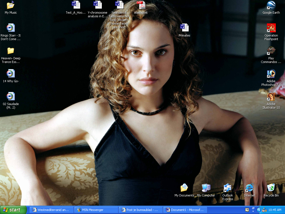Switch to the MSN Messenger taskbar window
This screenshot has width=285, height=214.
[96, 210]
